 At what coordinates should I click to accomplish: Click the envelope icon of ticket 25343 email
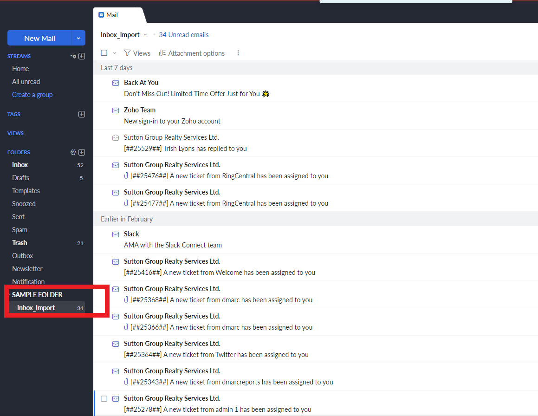click(116, 371)
